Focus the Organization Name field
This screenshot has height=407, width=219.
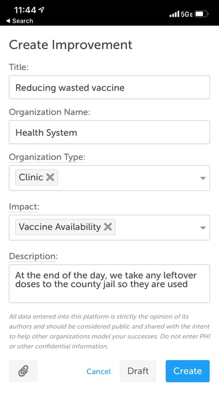109,132
